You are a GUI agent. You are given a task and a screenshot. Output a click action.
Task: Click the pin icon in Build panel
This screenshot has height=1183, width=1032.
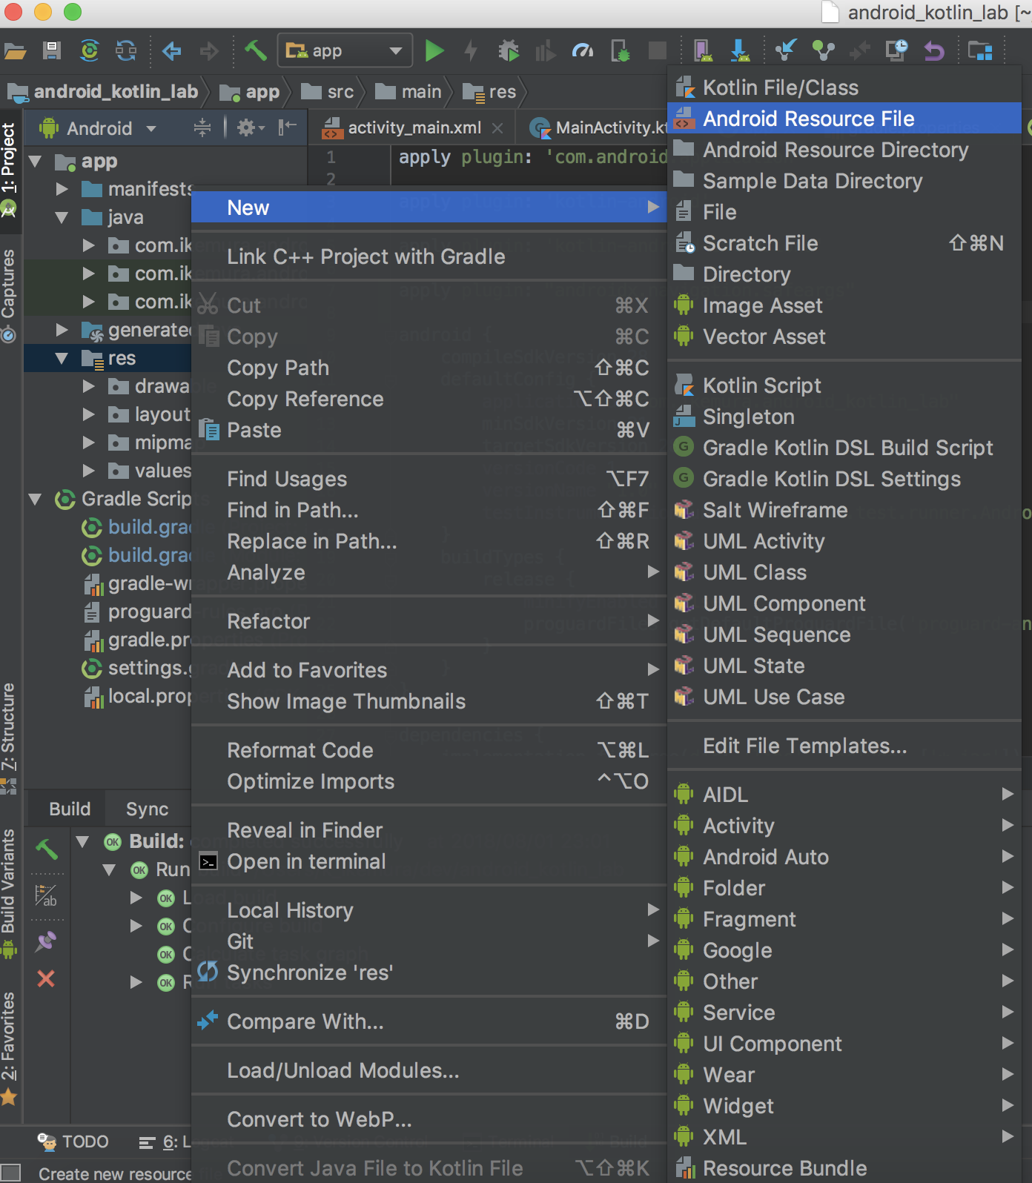click(x=46, y=941)
